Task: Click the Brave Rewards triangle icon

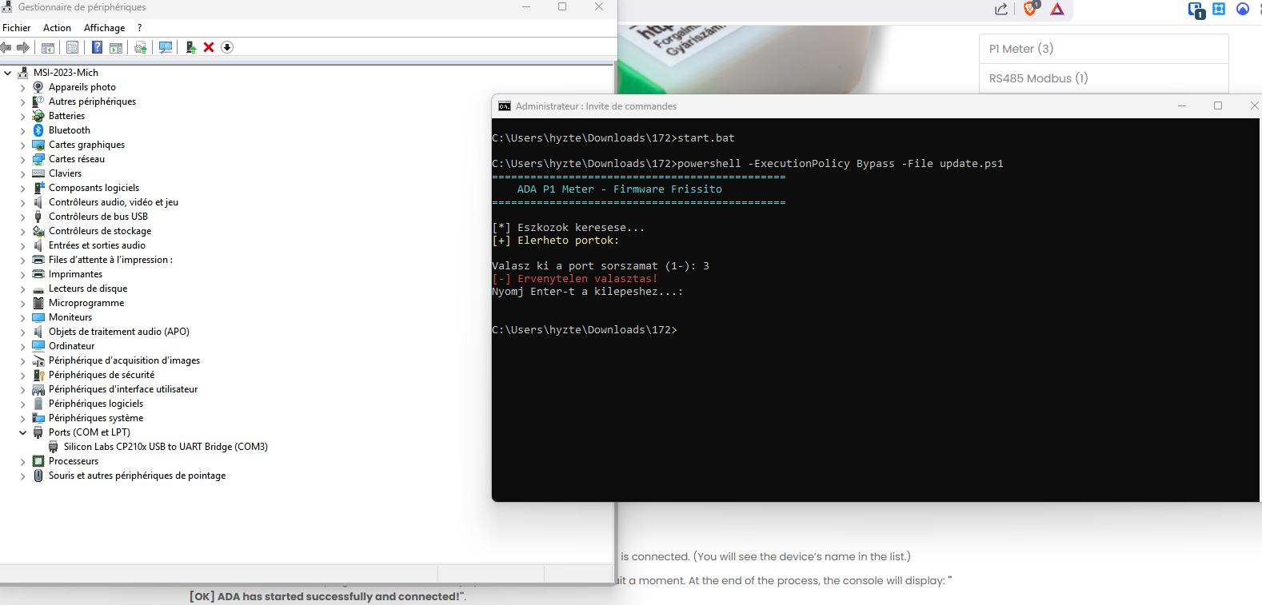Action: pyautogui.click(x=1057, y=10)
